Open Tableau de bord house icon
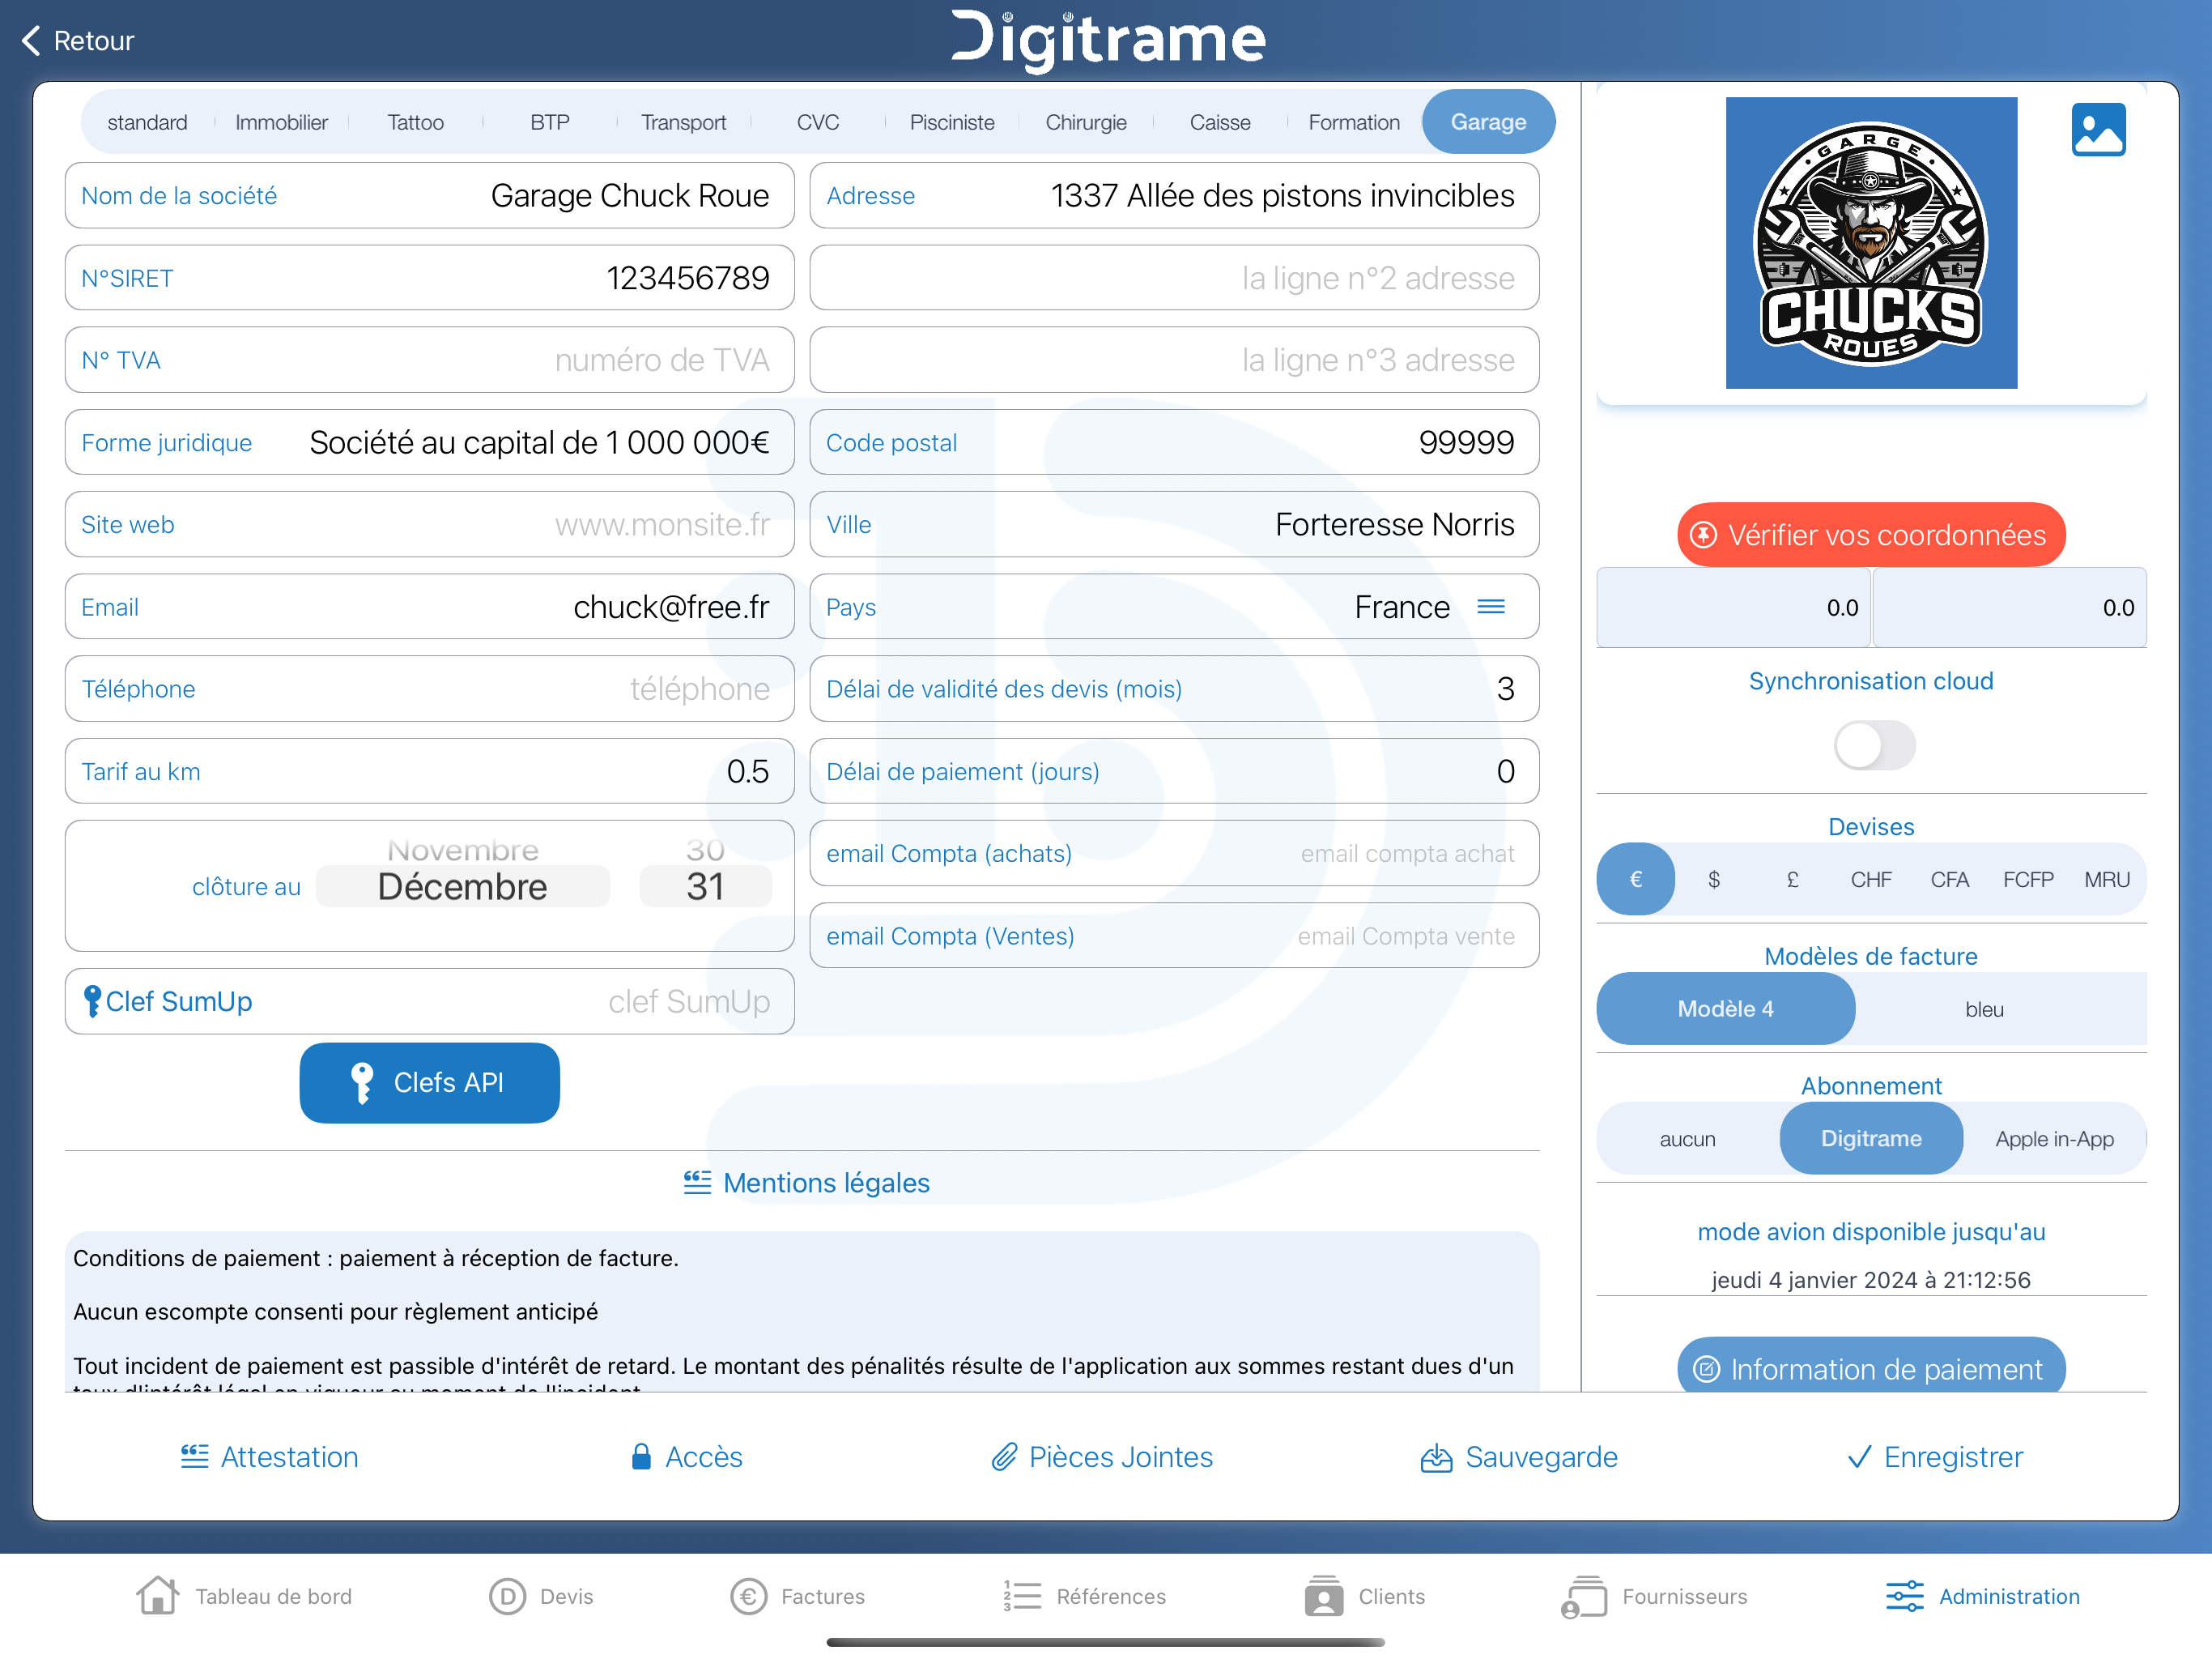2212x1659 pixels. 158,1595
